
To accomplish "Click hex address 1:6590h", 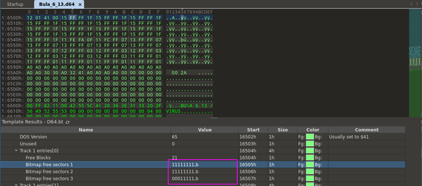I will [x=13, y=67].
